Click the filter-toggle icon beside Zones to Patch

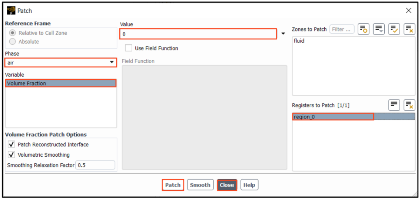pos(364,29)
